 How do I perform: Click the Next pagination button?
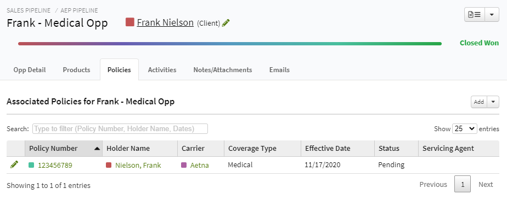pyautogui.click(x=486, y=185)
